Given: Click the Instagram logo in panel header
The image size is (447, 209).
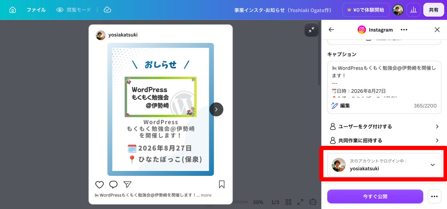Looking at the screenshot, I should (361, 30).
